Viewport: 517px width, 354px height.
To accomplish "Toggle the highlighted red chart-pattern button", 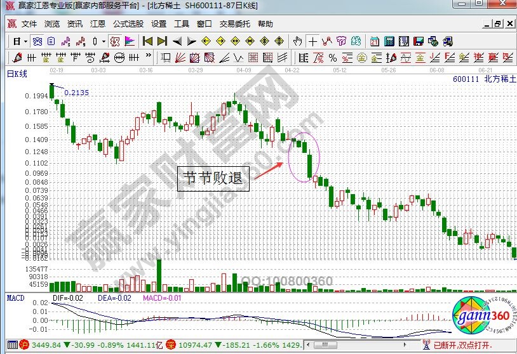I will (x=114, y=41).
